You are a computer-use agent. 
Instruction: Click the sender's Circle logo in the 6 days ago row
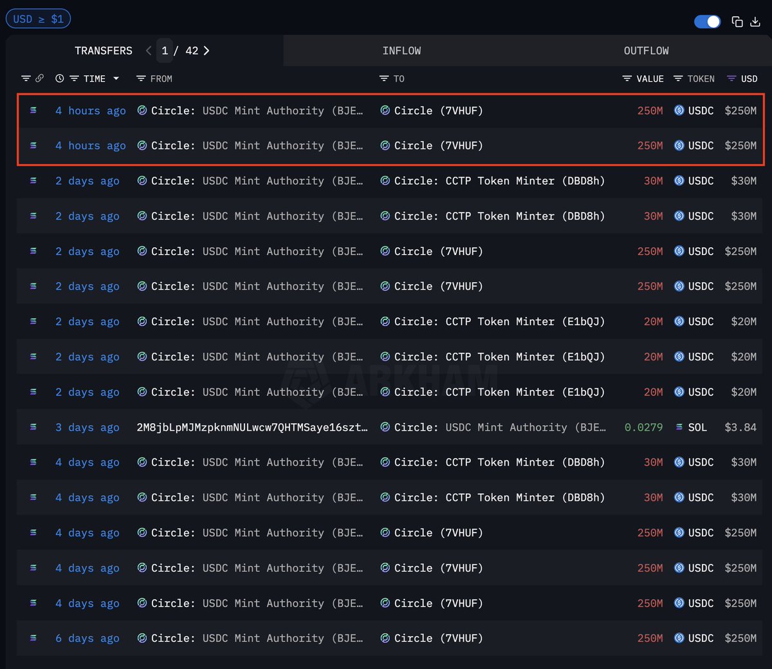142,638
